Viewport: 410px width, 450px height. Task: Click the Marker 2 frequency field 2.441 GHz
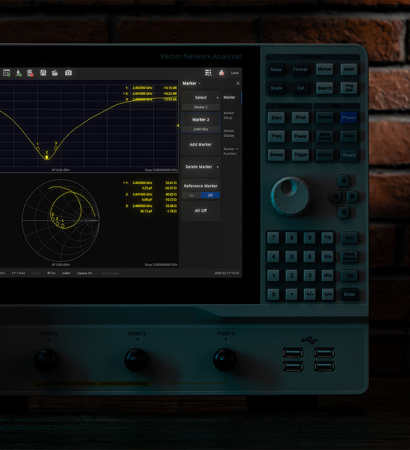(201, 129)
